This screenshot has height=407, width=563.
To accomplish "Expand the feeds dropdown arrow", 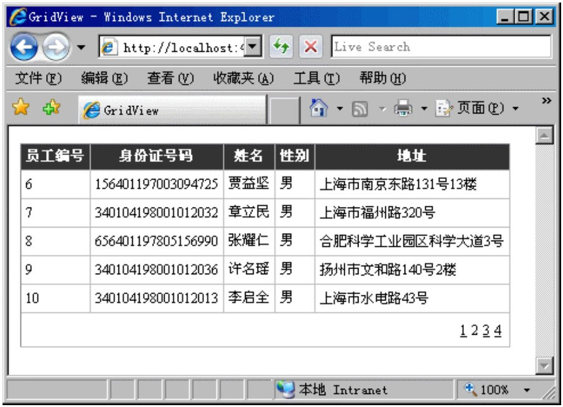I will (x=383, y=108).
